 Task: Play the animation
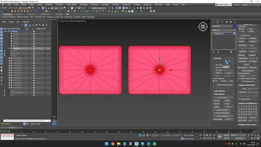pos(207,135)
